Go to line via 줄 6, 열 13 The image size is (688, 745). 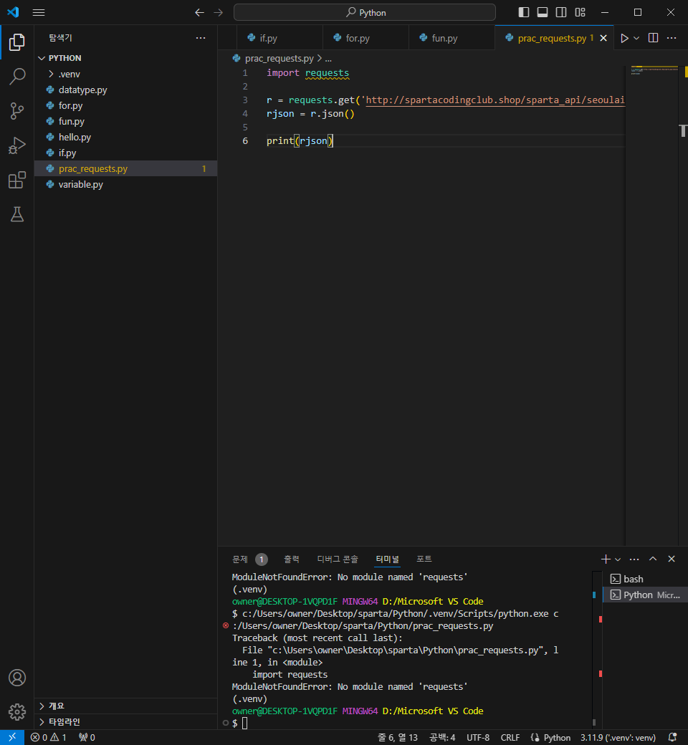click(398, 737)
